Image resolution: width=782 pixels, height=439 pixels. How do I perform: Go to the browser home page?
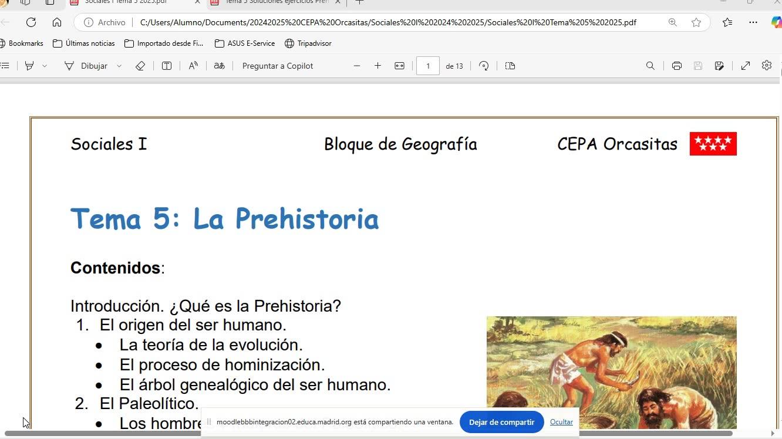[x=57, y=22]
